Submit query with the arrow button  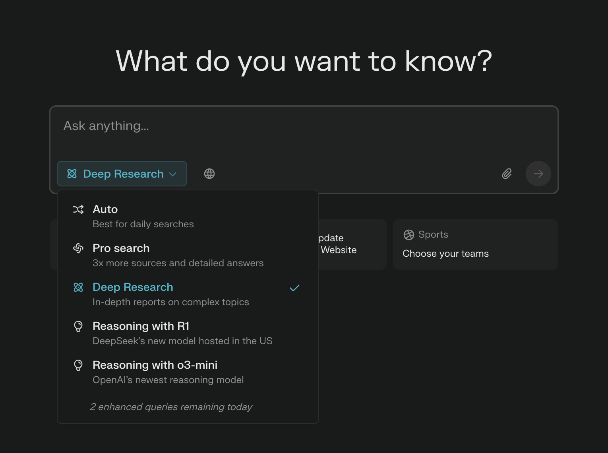538,174
